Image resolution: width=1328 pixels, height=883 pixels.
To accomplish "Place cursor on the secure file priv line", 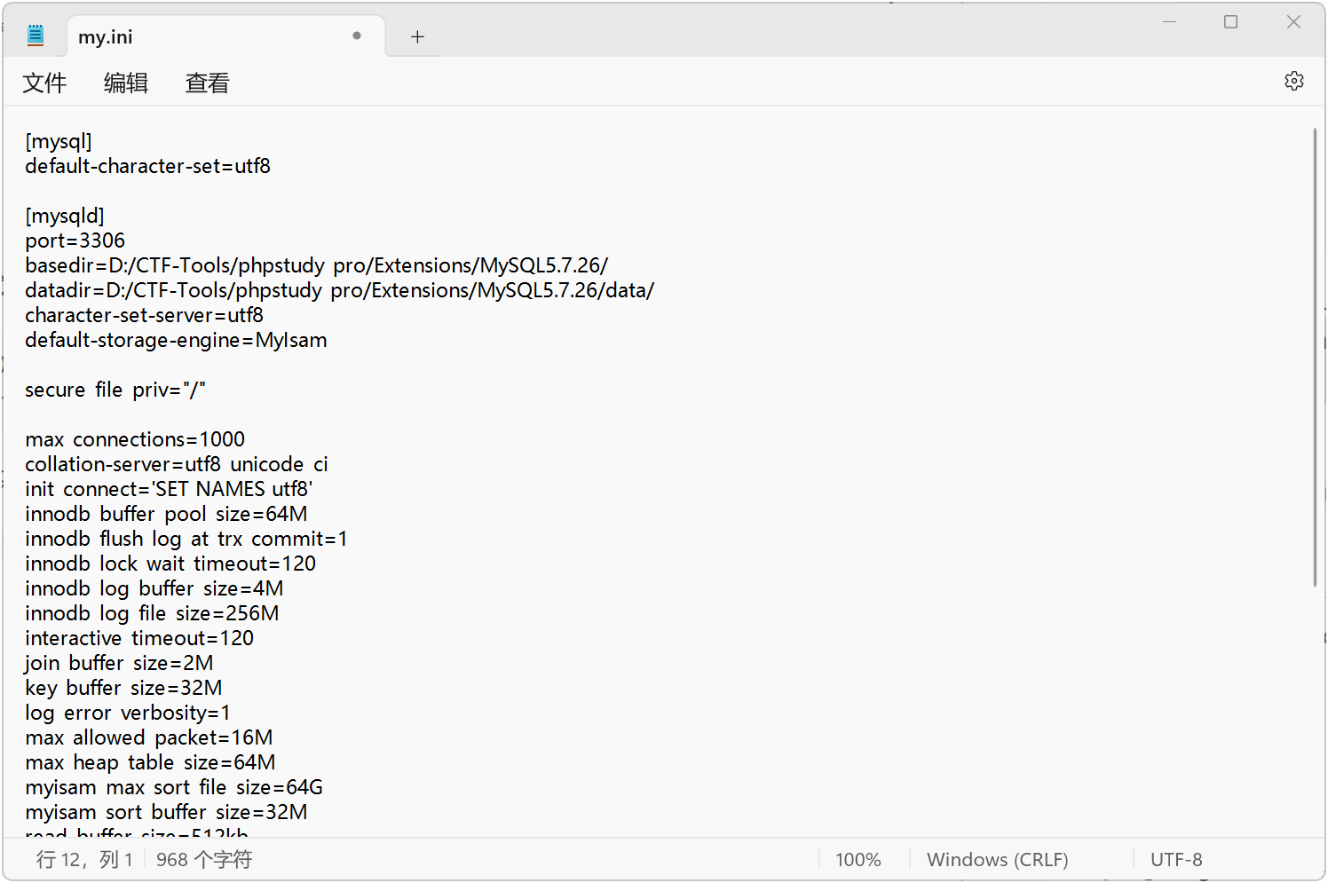I will [x=115, y=390].
